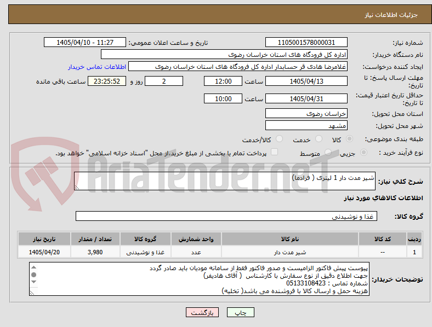Click the چاپ (print) button
This screenshot has width=432, height=327.
click(x=240, y=312)
